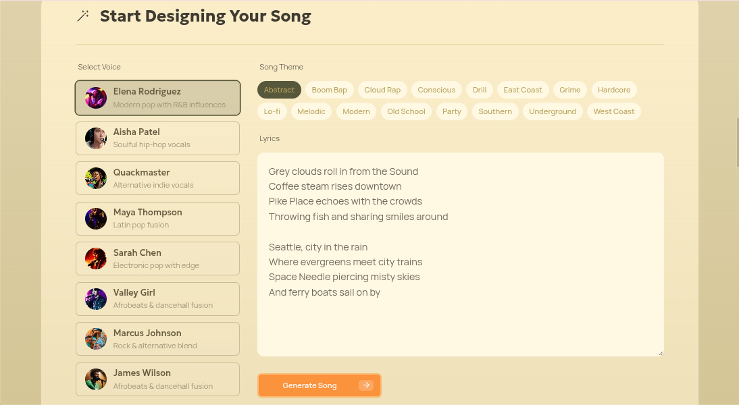Enable the Boom Bap song theme
The image size is (739, 405).
click(329, 89)
